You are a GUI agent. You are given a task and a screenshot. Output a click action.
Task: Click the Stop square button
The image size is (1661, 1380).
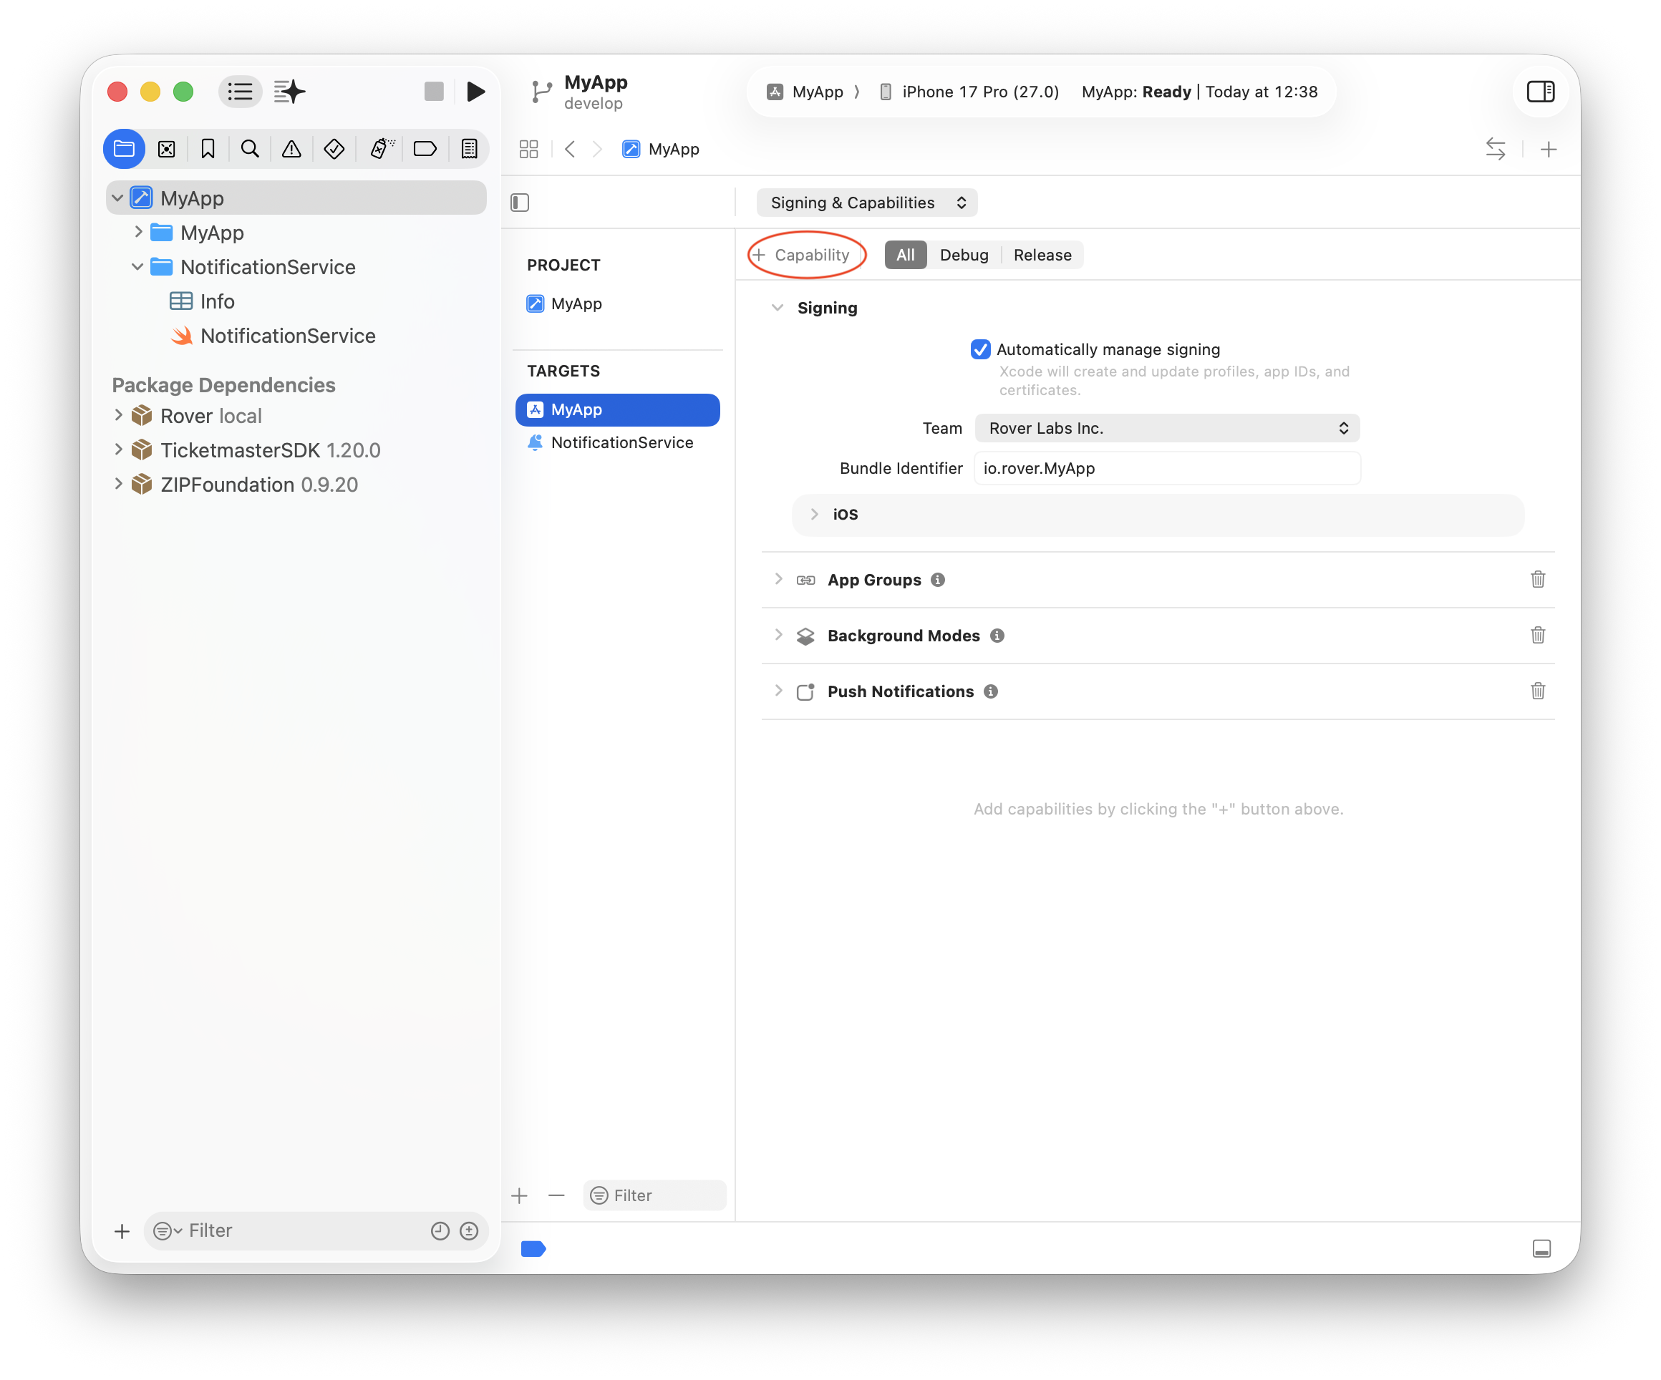(435, 92)
